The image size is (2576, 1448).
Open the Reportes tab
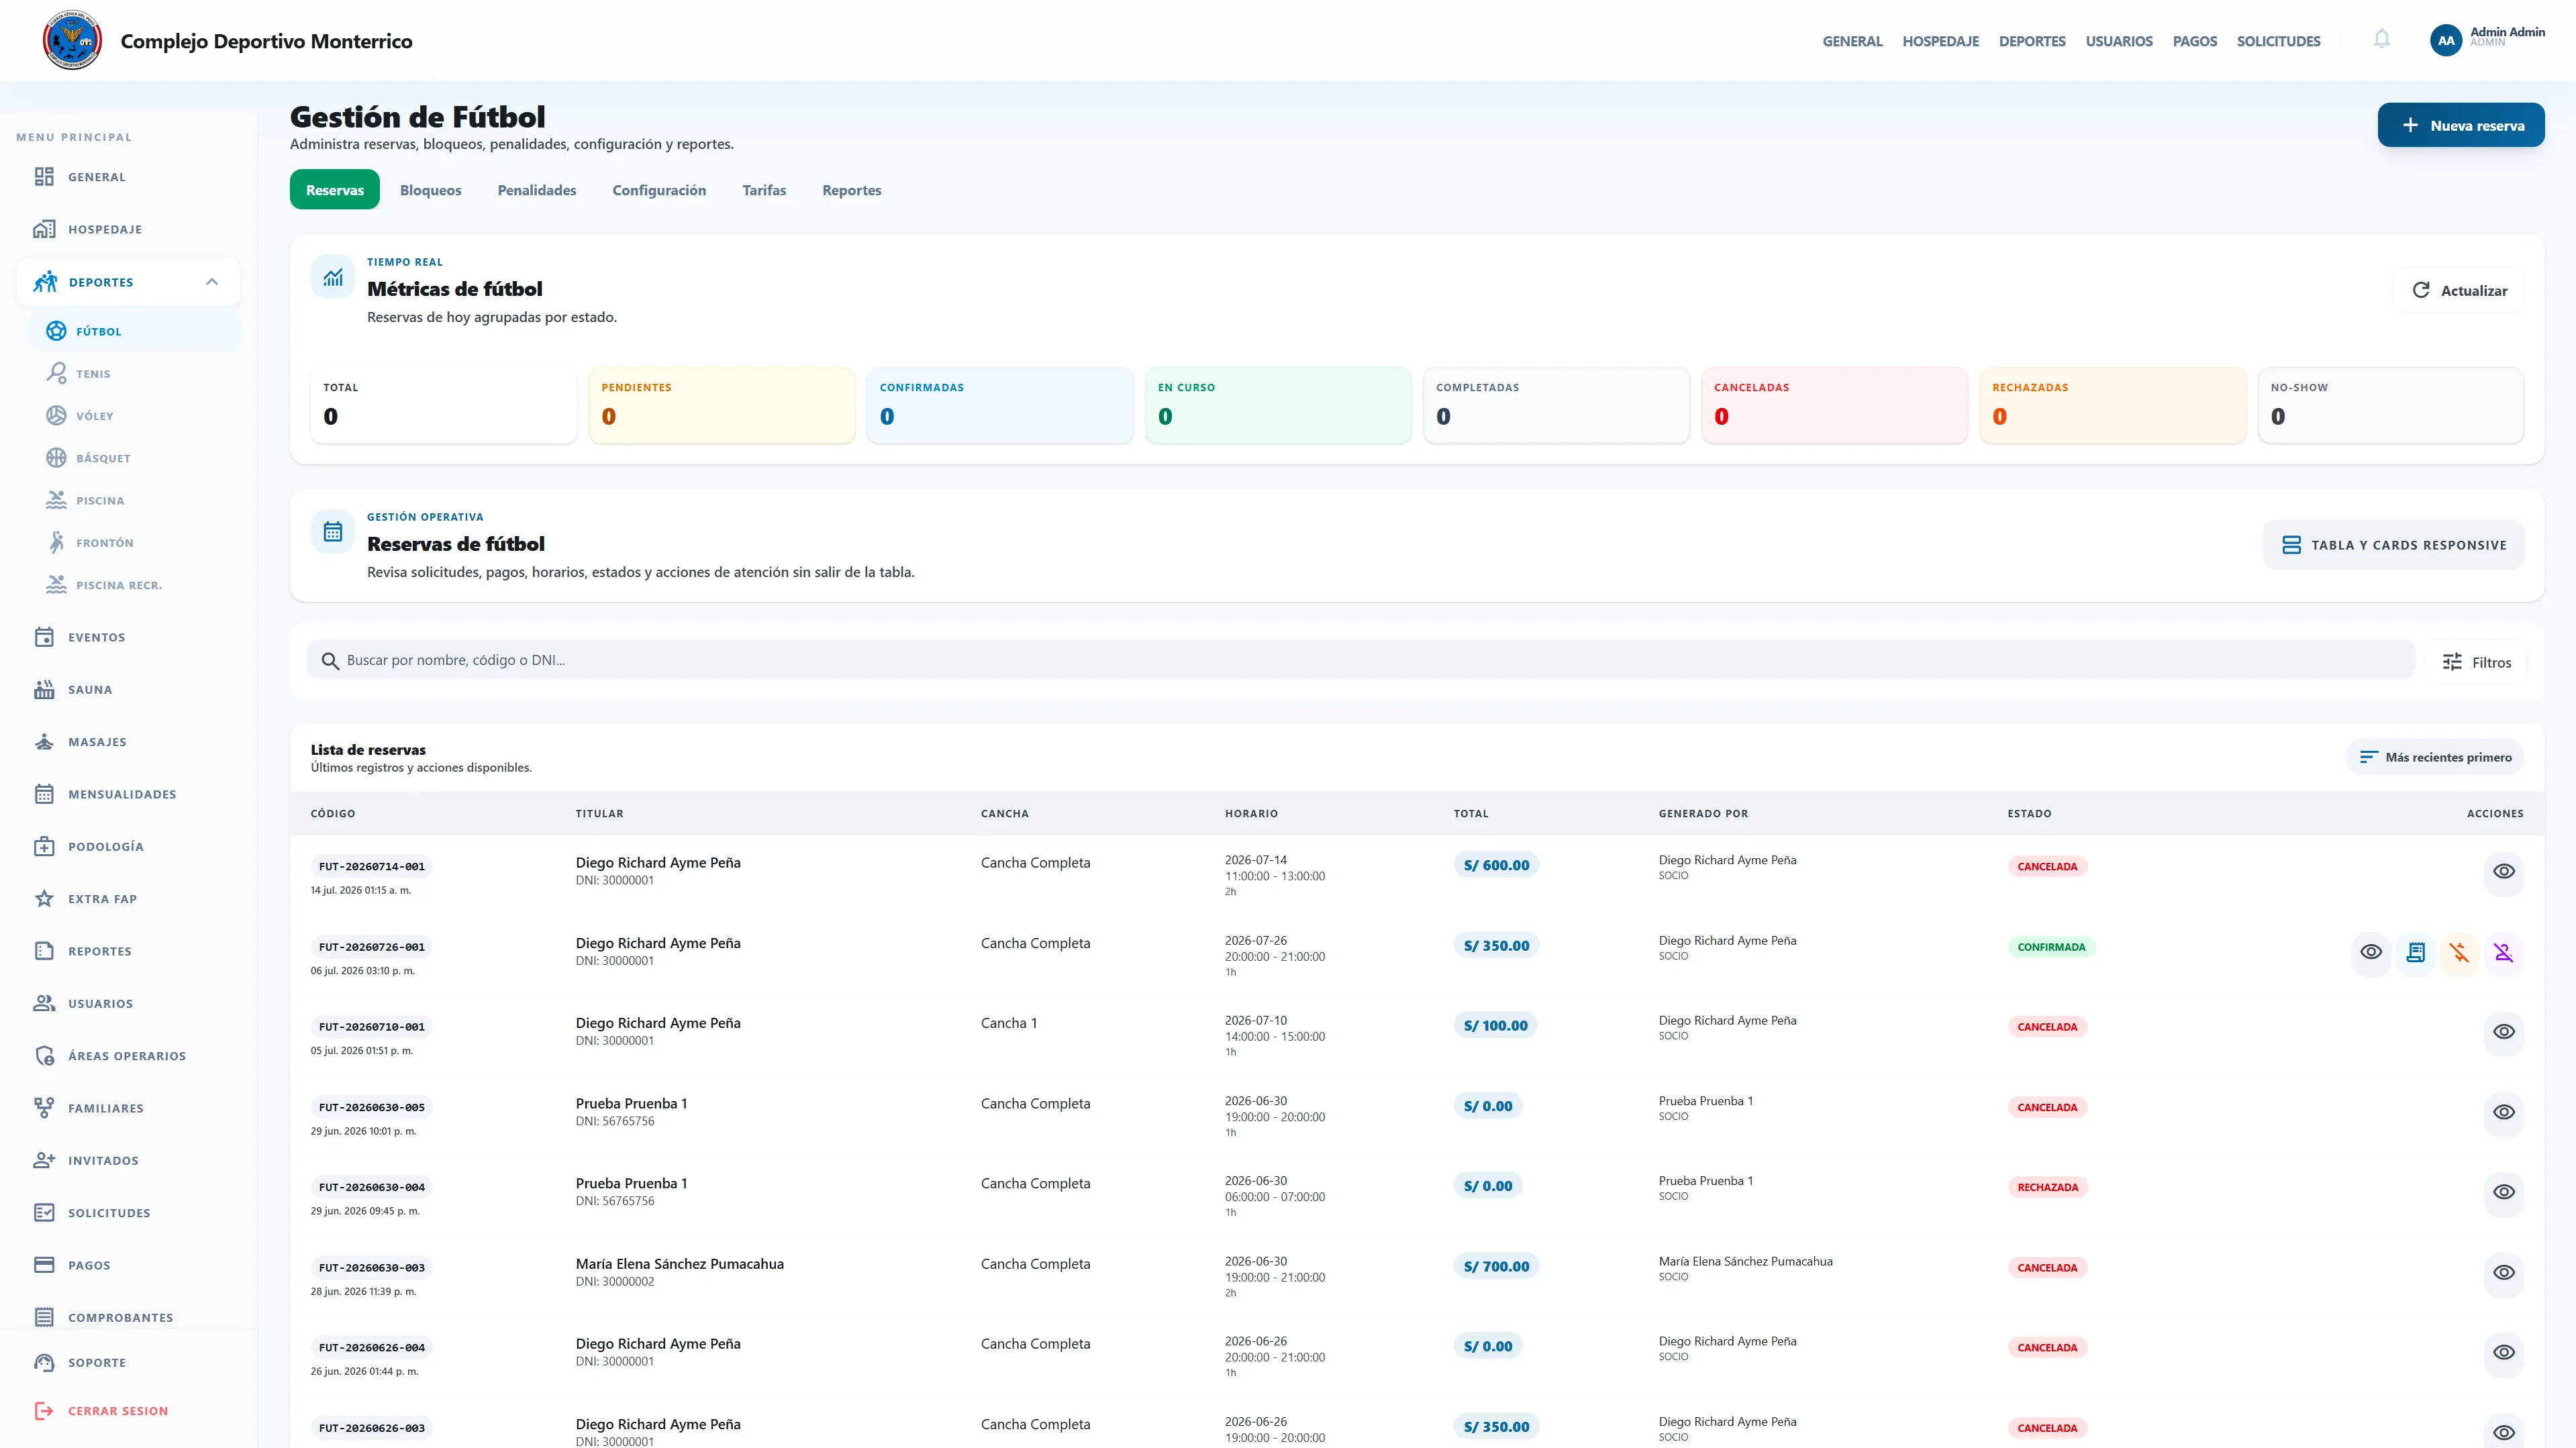[x=852, y=190]
